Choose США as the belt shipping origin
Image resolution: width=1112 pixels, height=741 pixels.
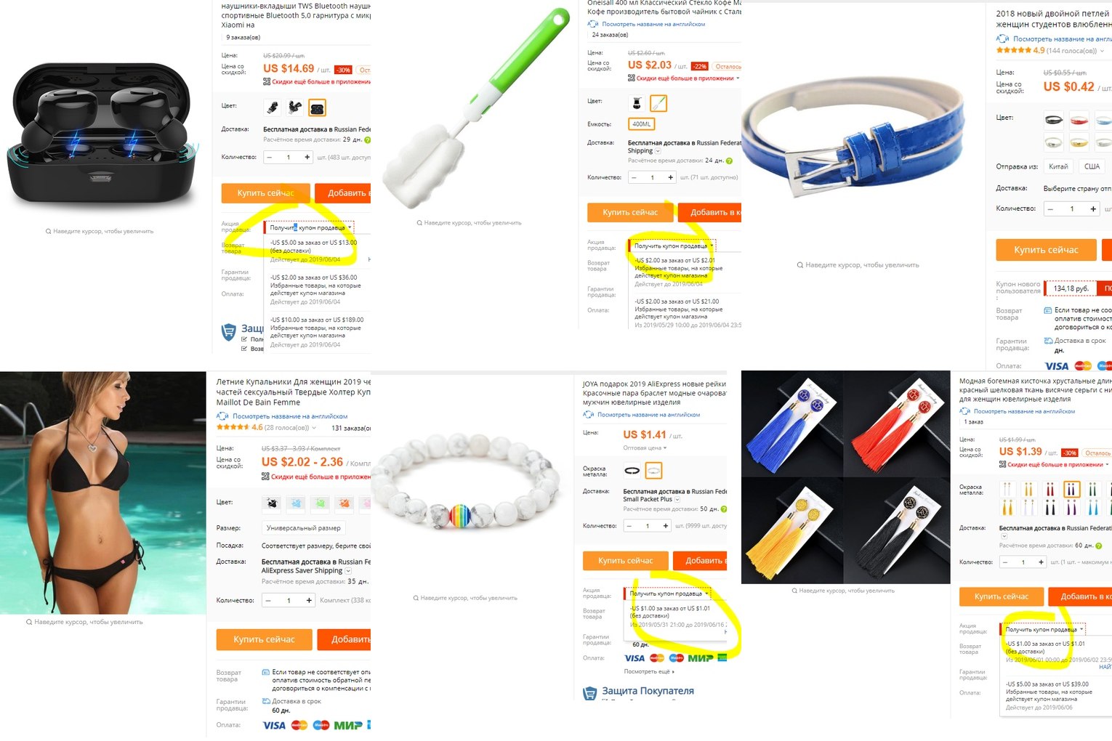pos(1092,166)
